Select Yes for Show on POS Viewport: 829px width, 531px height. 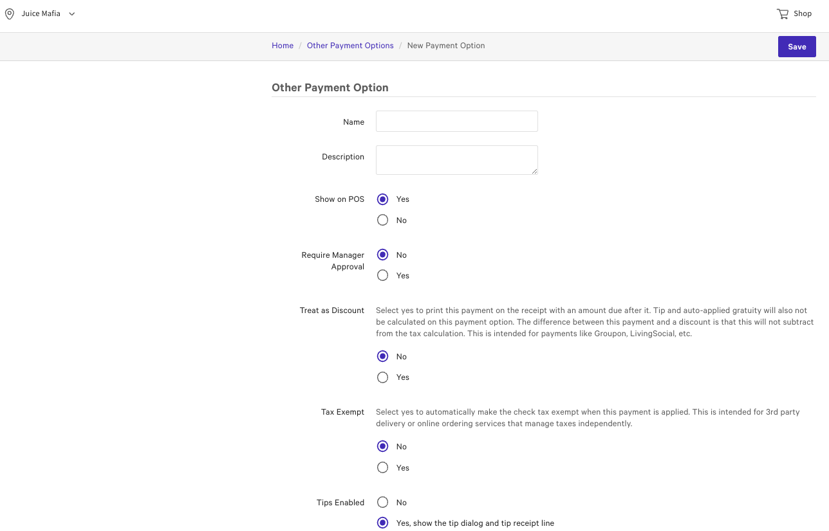tap(382, 199)
